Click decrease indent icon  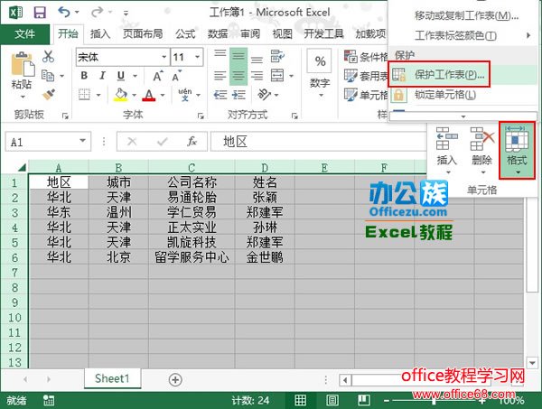point(220,94)
